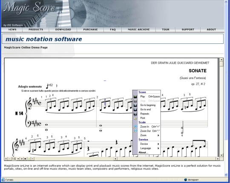The width and height of the screenshot is (230, 183).
Task: Click the Готово status bar page icon
Action: (3, 180)
